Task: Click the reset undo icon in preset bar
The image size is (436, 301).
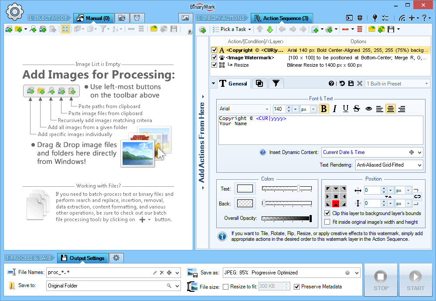Action: (x=342, y=83)
